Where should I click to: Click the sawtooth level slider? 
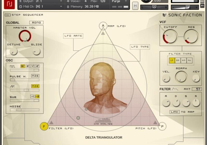click(25, 90)
